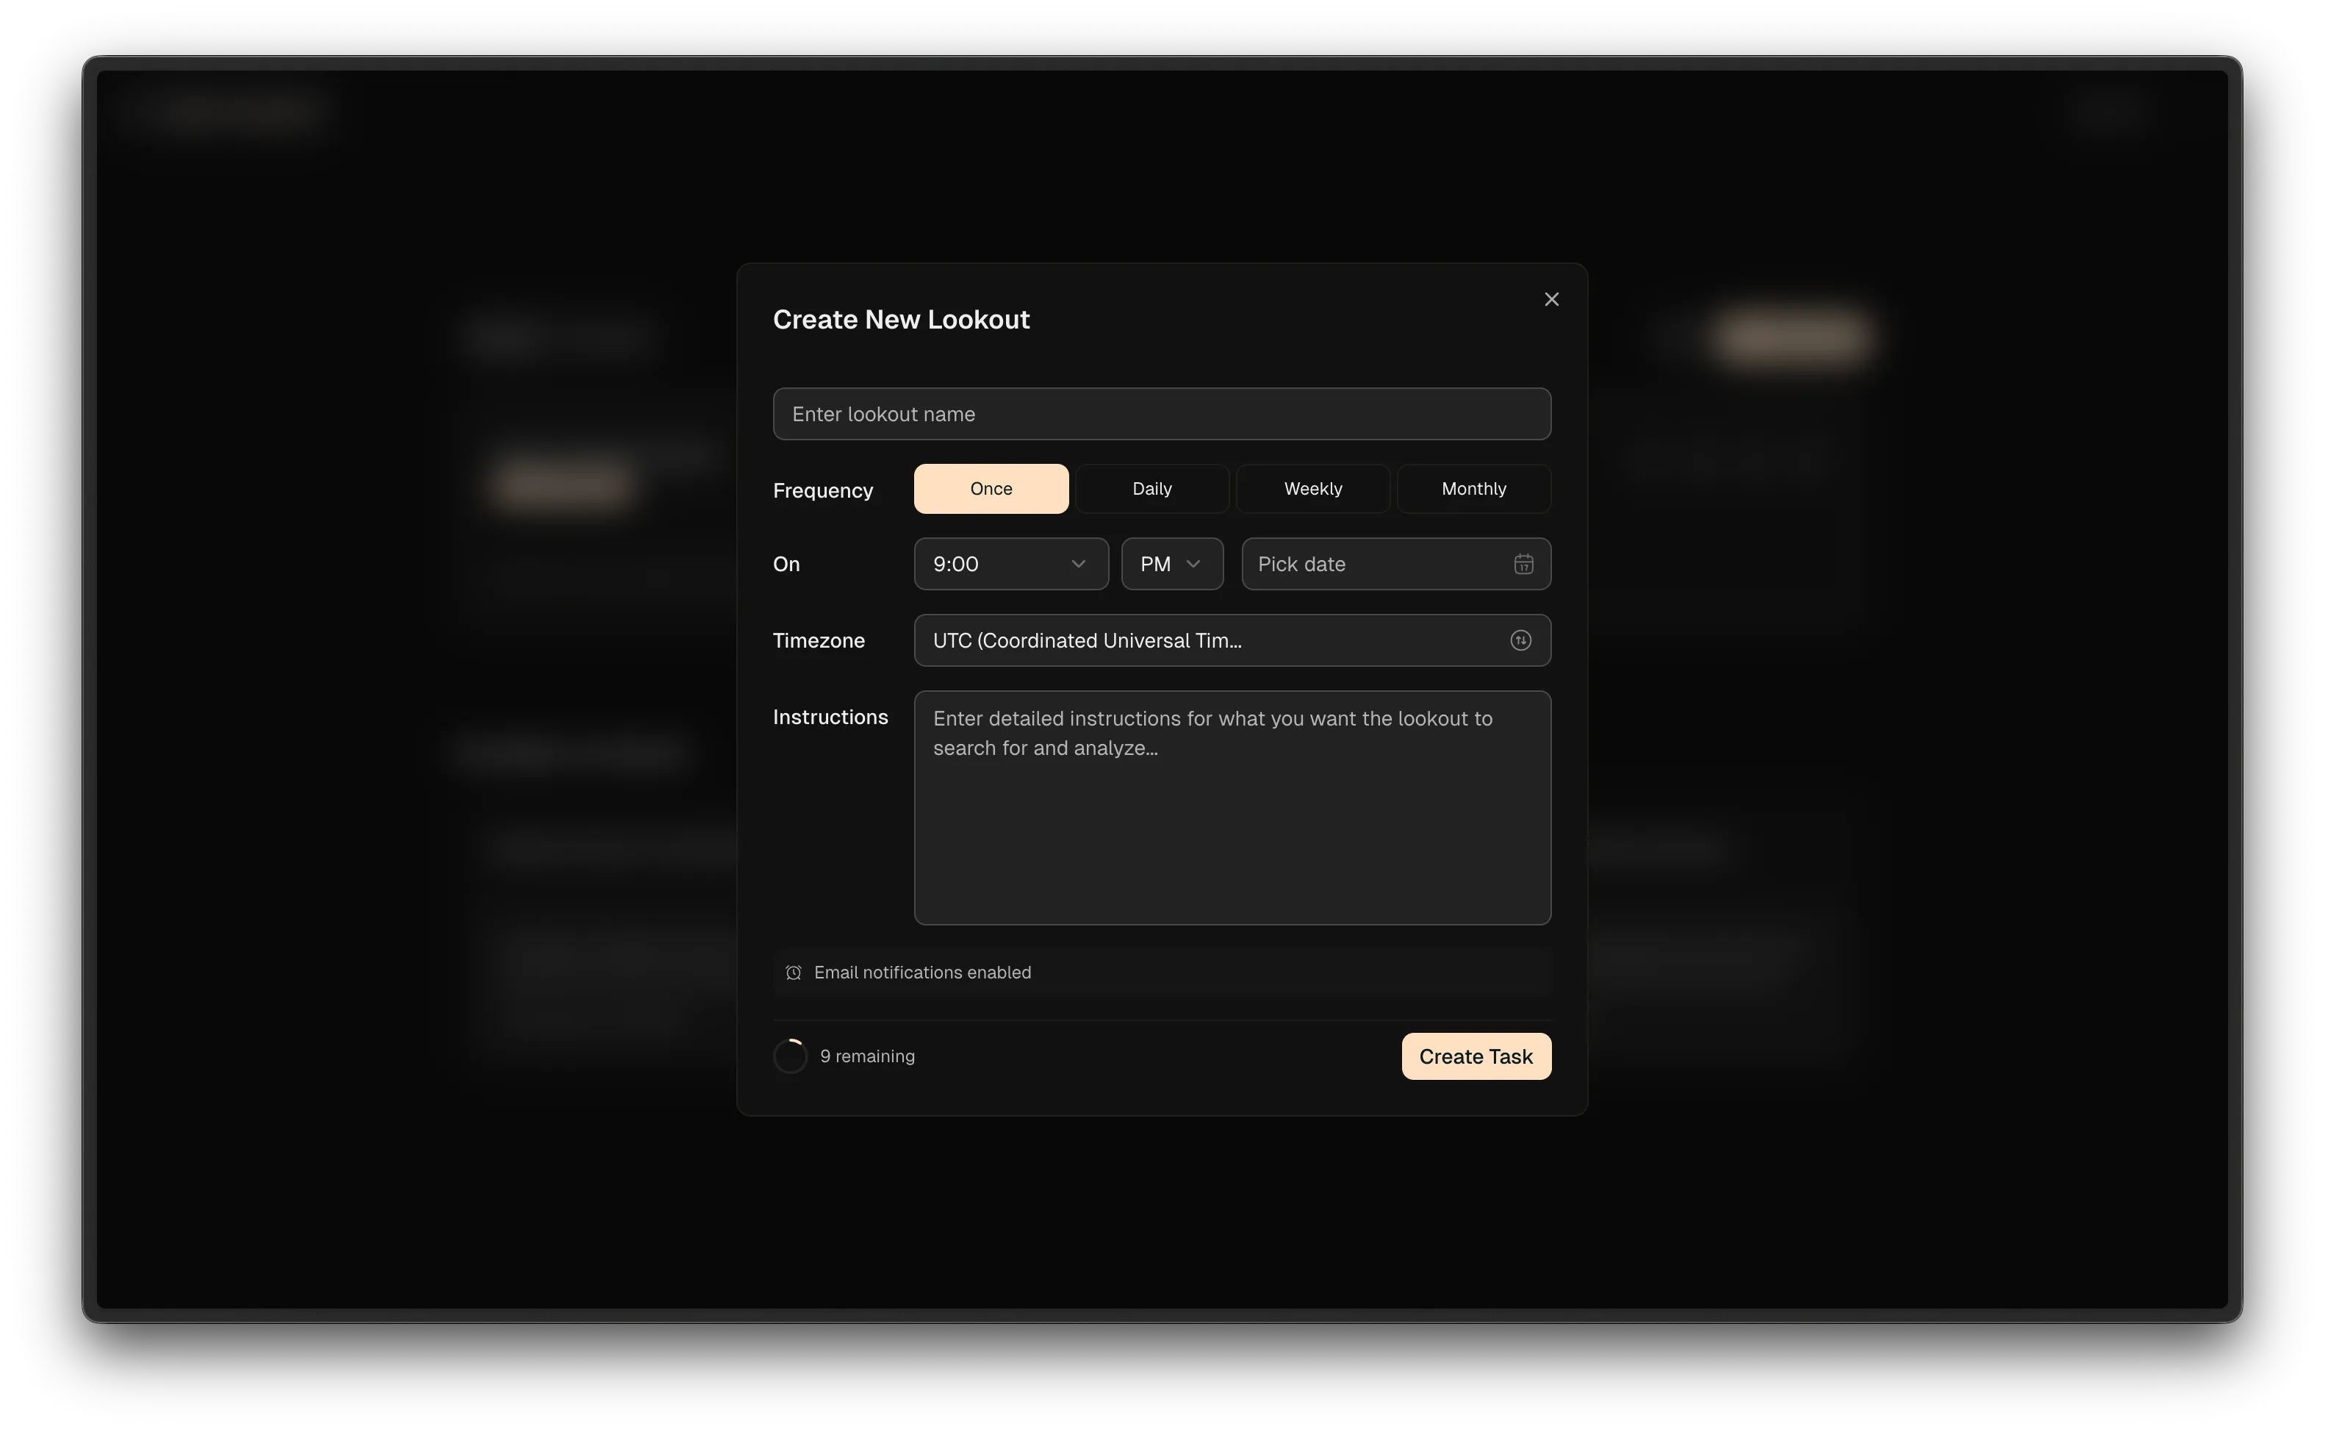Click the chevron icon on the 9:00 selector
The height and width of the screenshot is (1432, 2325).
pos(1078,564)
